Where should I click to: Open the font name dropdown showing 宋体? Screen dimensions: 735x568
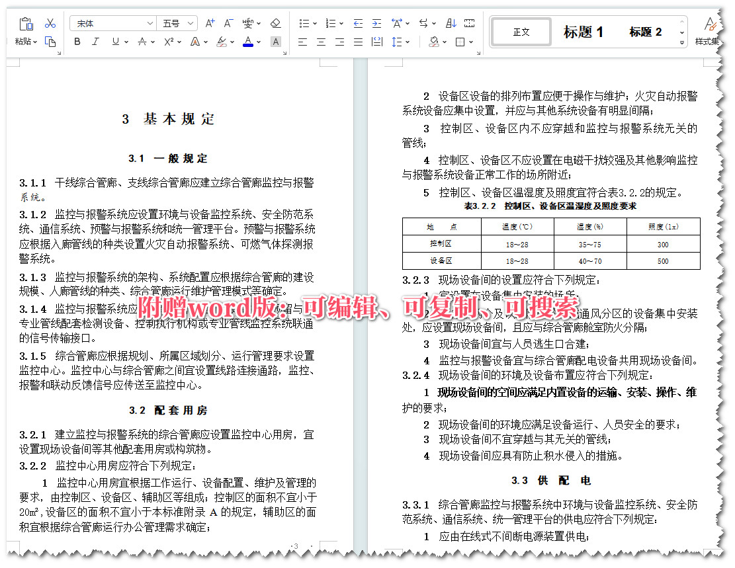(150, 22)
